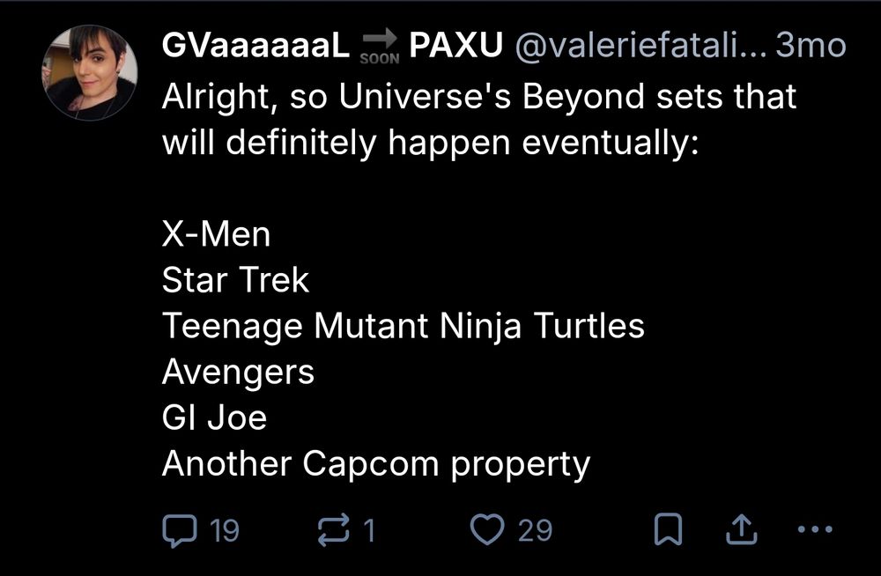881x576 pixels.
Task: Click the "Star Trek" line
Action: tap(235, 281)
